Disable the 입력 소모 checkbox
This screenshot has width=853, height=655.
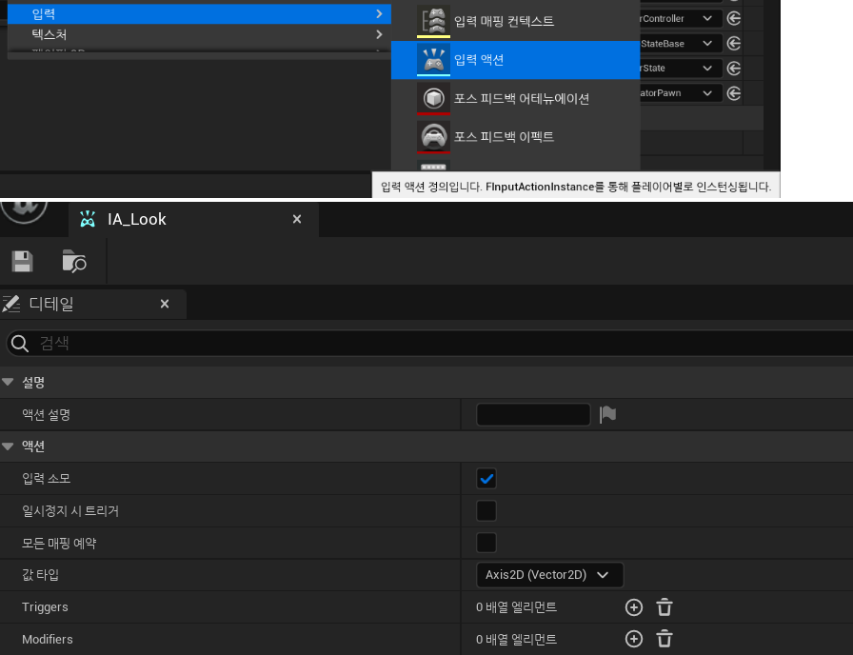(x=486, y=478)
